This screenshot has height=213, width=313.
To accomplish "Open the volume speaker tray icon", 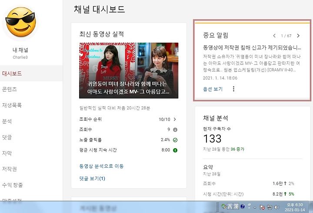I will point(276,207).
